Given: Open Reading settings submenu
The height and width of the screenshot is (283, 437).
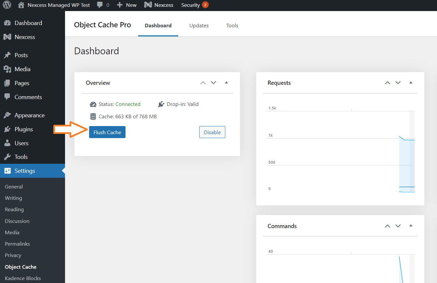Looking at the screenshot, I should pyautogui.click(x=14, y=210).
